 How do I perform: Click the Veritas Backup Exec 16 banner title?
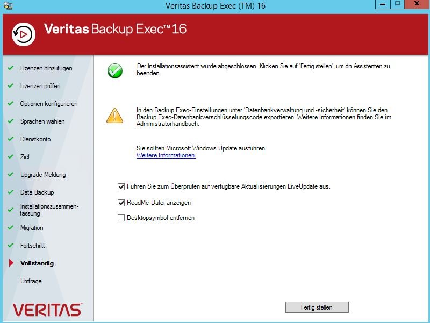115,29
